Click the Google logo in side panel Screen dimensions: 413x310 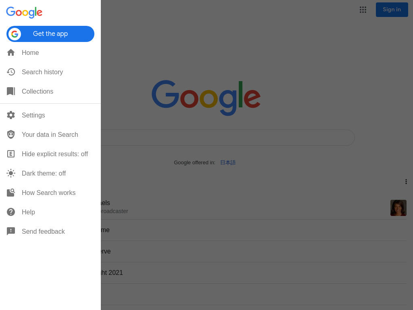[24, 12]
